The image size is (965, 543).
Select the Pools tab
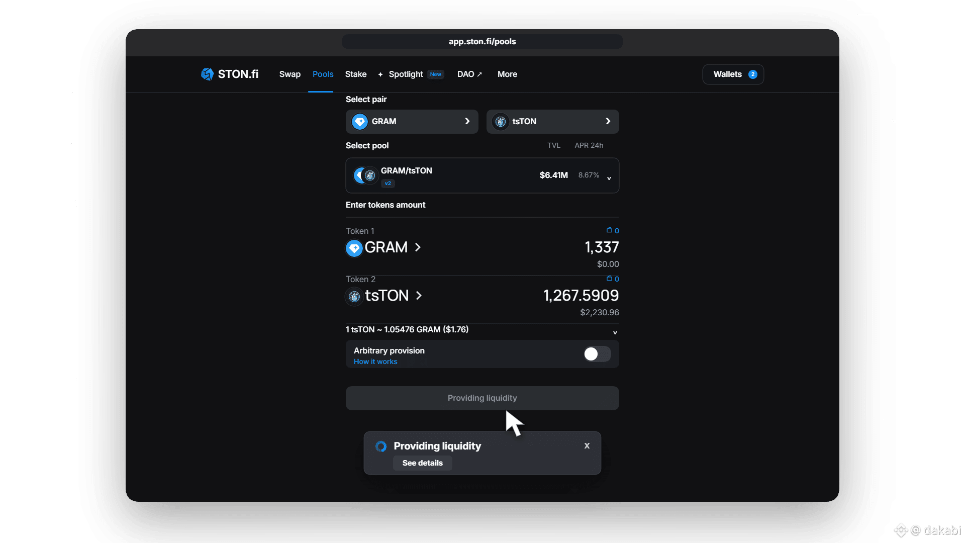(323, 74)
